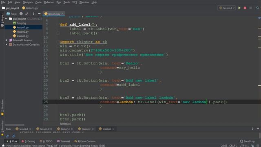The height and width of the screenshot is (147, 261).
Task: Click the eye inspection icon in editor corner
Action: [259, 18]
